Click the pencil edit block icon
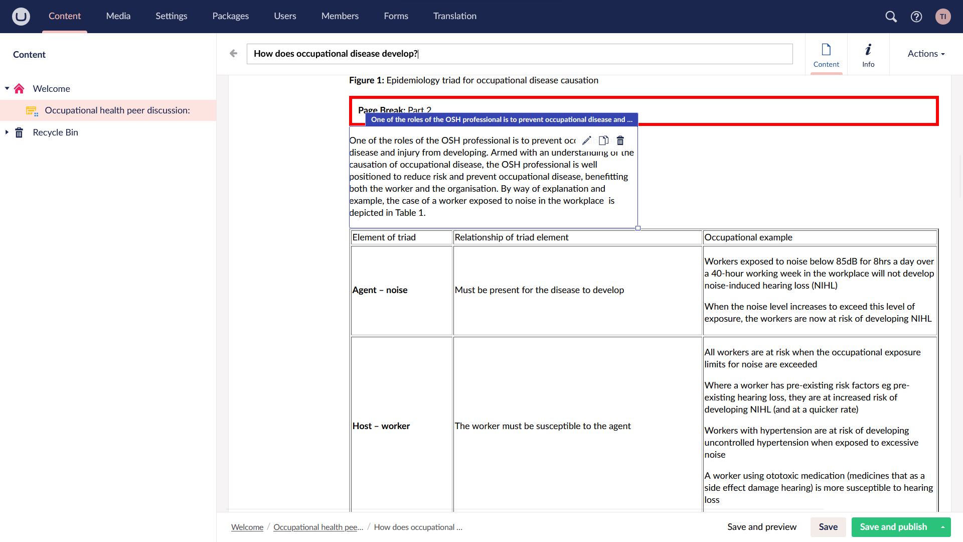Viewport: 963px width, 542px height. click(x=586, y=141)
